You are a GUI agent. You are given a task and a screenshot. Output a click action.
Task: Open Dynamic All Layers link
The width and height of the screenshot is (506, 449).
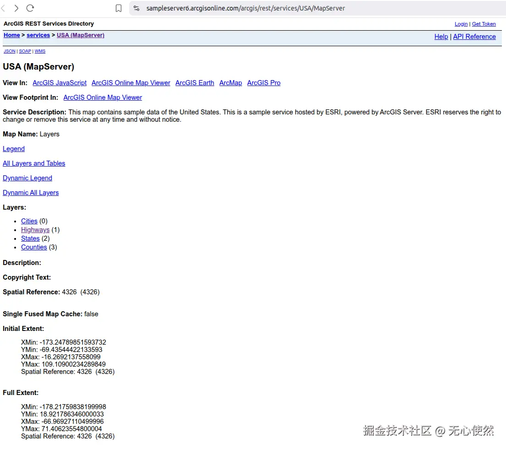[31, 193]
